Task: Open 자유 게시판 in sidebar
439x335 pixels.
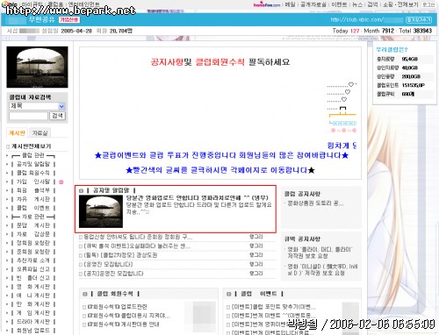Action: click(33, 199)
